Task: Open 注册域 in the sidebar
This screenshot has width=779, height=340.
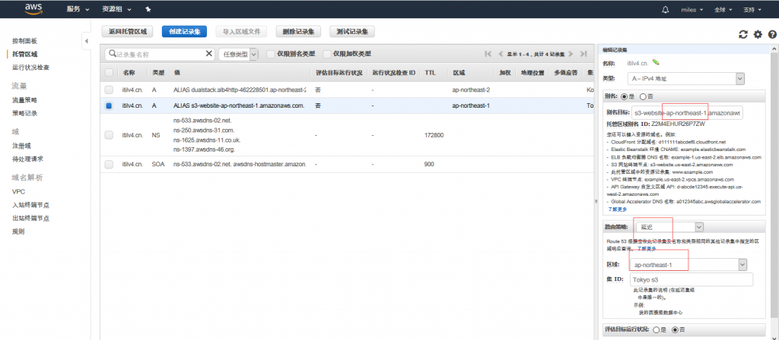Action: pyautogui.click(x=22, y=146)
